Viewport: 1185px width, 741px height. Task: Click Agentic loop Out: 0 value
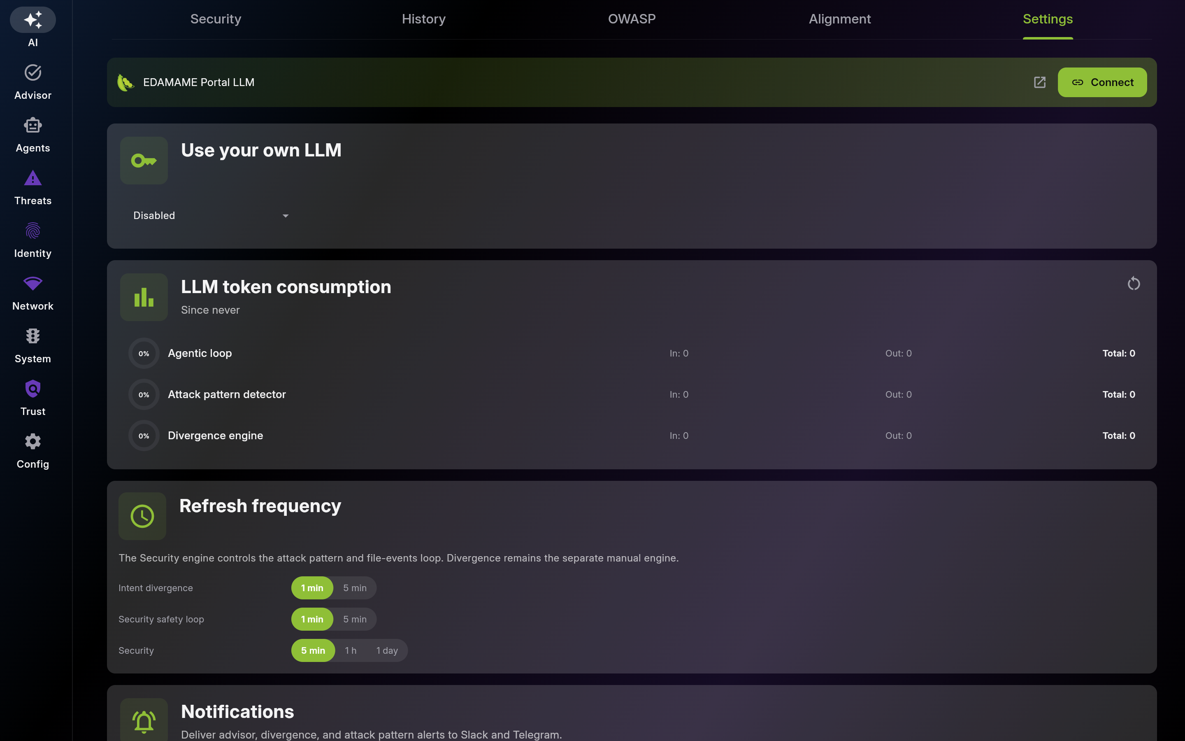click(x=899, y=353)
